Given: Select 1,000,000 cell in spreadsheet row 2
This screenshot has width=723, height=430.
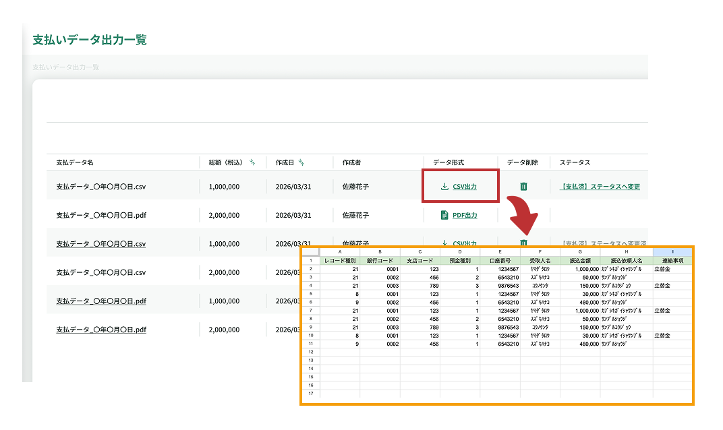Looking at the screenshot, I should coord(580,269).
